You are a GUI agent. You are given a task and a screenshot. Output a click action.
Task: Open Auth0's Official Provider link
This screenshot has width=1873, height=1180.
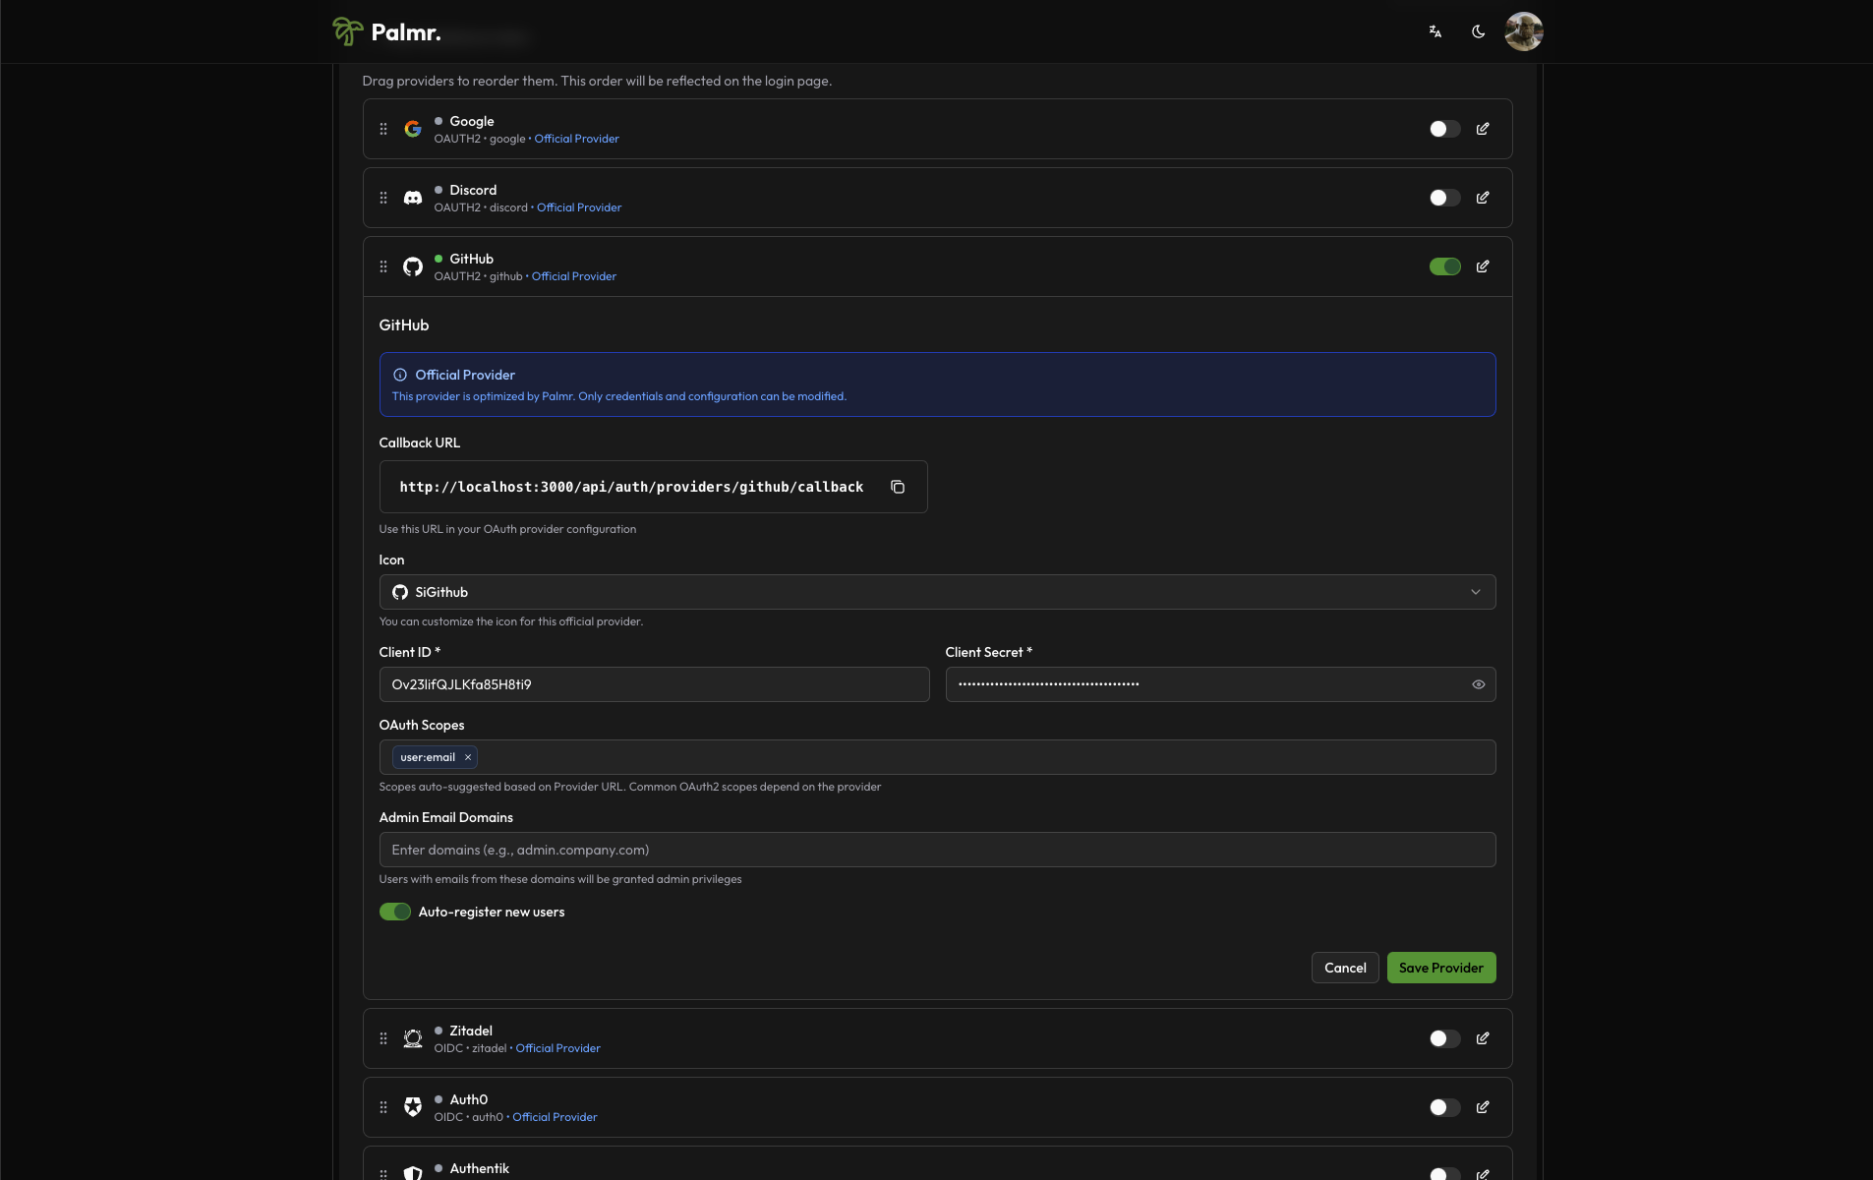555,1117
